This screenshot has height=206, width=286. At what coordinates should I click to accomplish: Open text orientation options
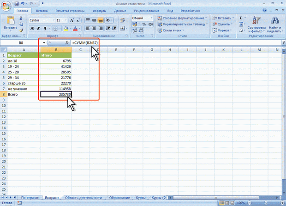pyautogui.click(x=109, y=20)
